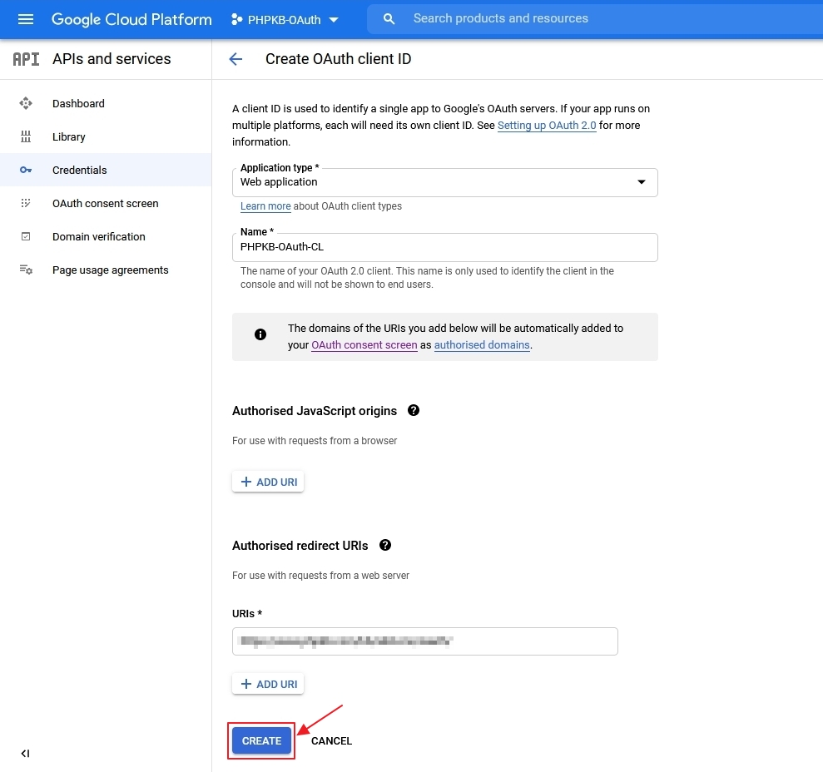The height and width of the screenshot is (772, 823).
Task: Open the Setting up OAuth 2.0 link
Action: click(546, 125)
